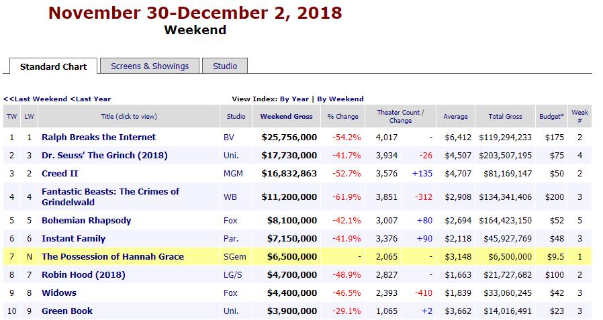Open the Studio tab
The image size is (603, 320).
pyautogui.click(x=225, y=66)
